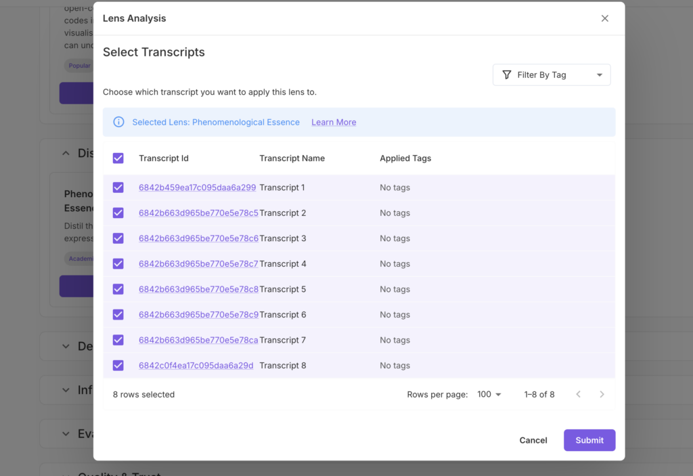Viewport: 693px width, 476px height.
Task: Open the Learn More link
Action: tap(334, 123)
